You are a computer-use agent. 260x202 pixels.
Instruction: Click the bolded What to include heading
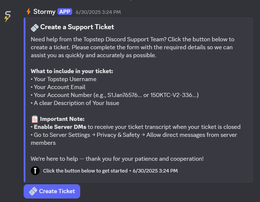[71, 71]
